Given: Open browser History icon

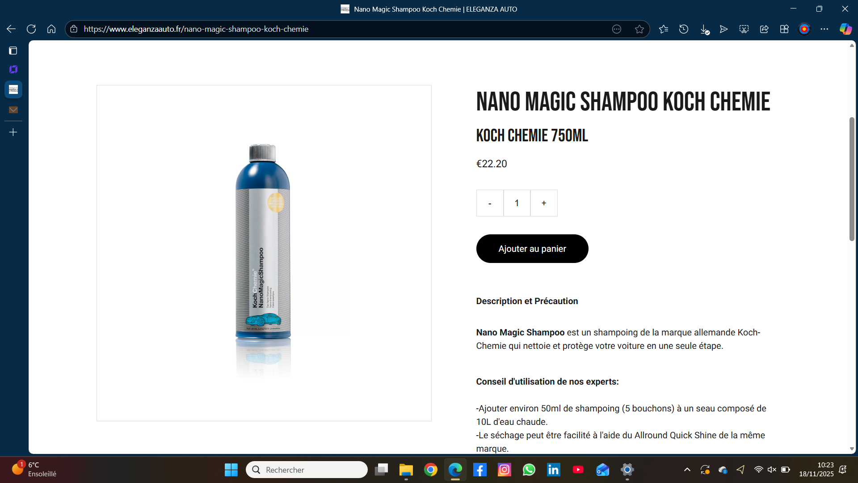Looking at the screenshot, I should [684, 29].
